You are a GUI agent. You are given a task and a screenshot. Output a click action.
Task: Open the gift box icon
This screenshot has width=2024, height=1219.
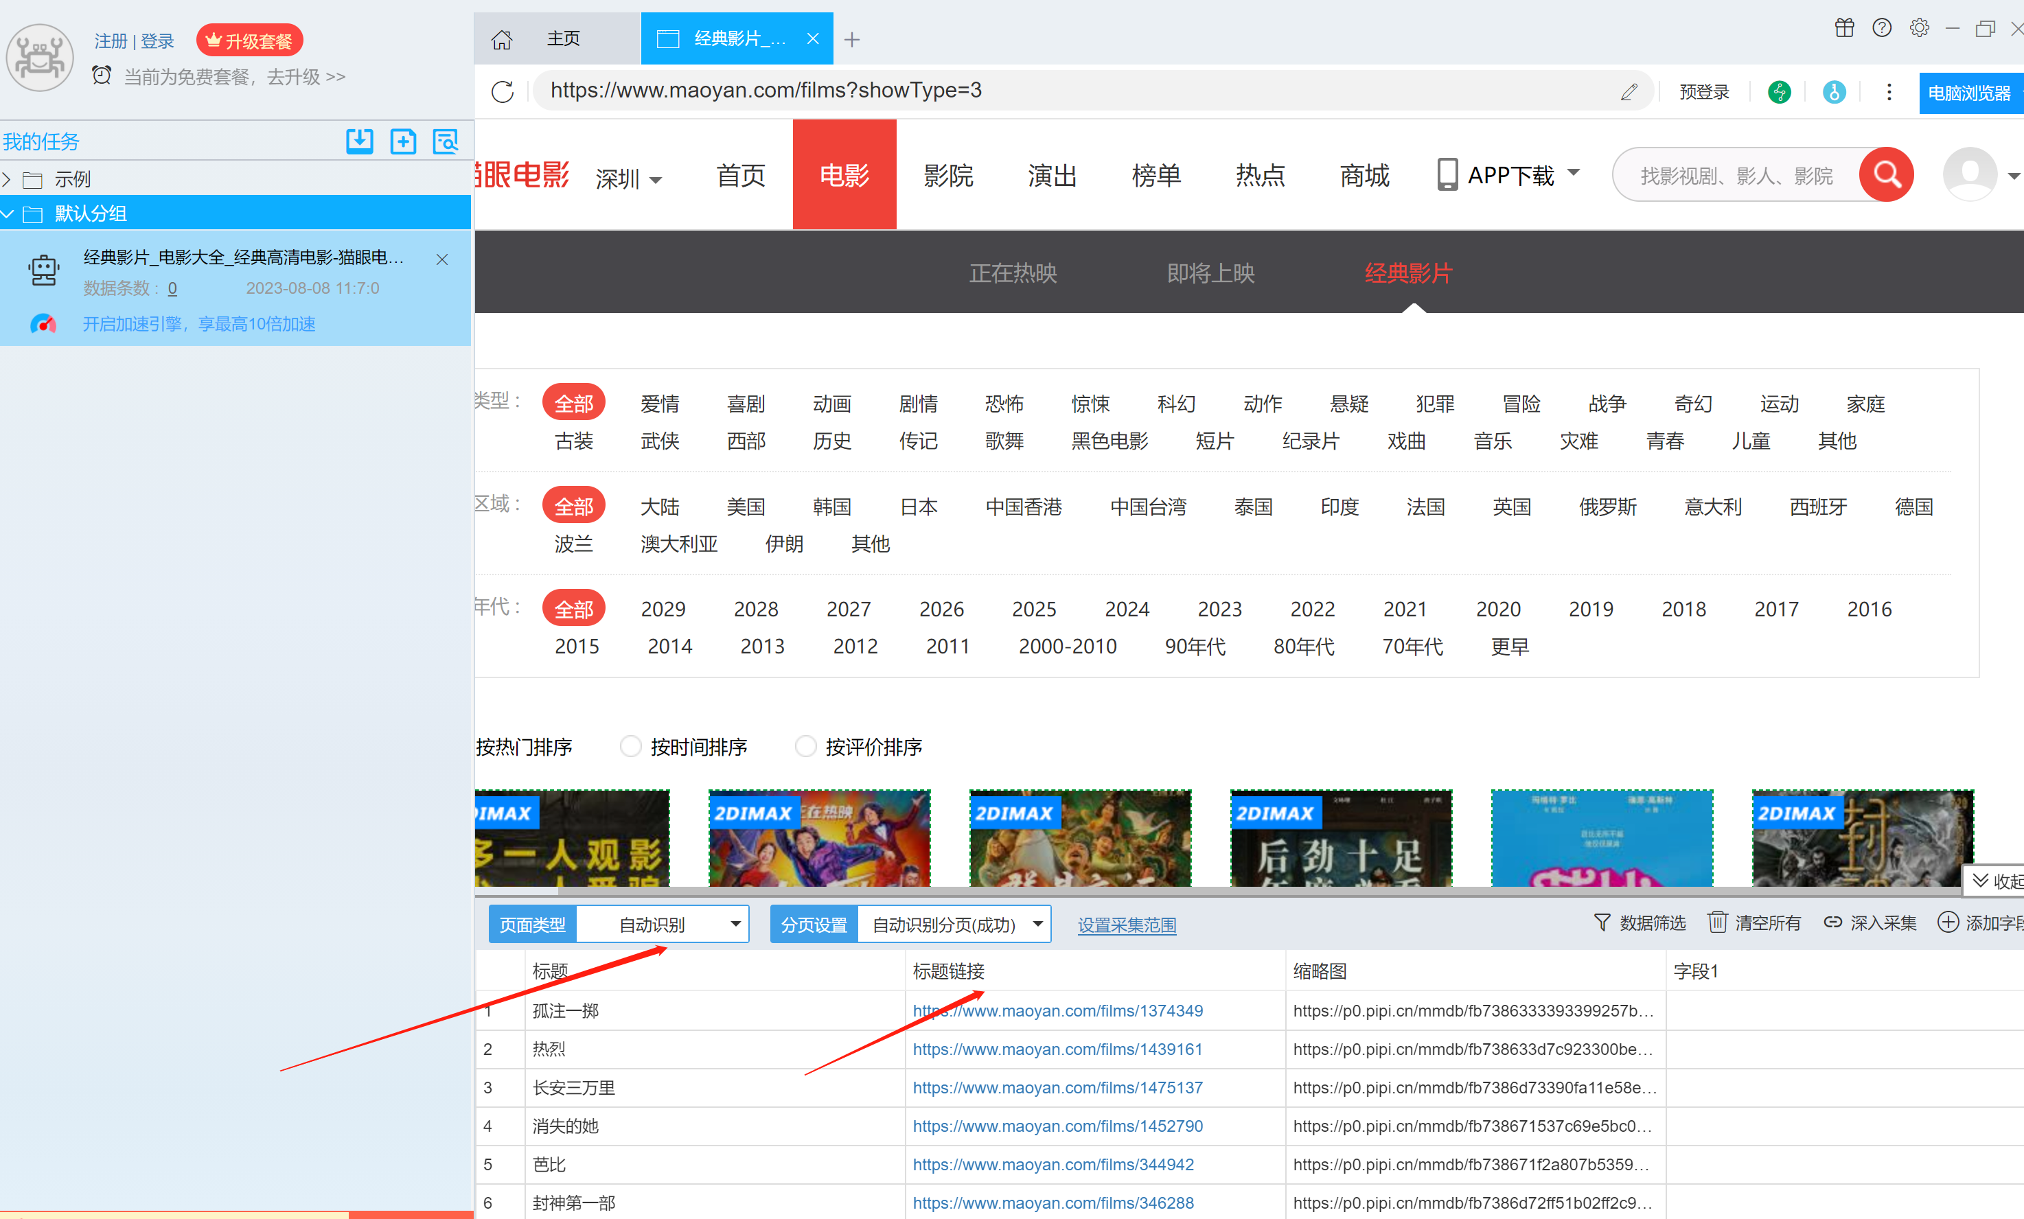[1844, 29]
